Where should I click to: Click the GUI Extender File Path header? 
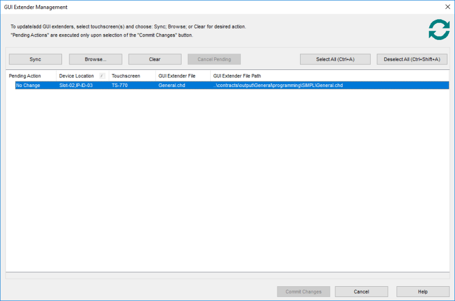(237, 76)
